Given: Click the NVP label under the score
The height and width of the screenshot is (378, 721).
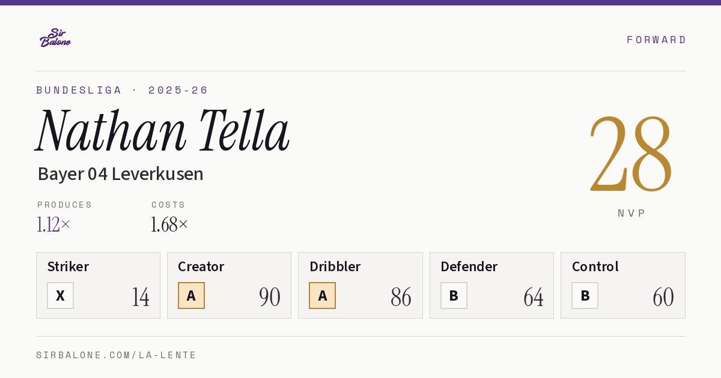Looking at the screenshot, I should [x=631, y=213].
